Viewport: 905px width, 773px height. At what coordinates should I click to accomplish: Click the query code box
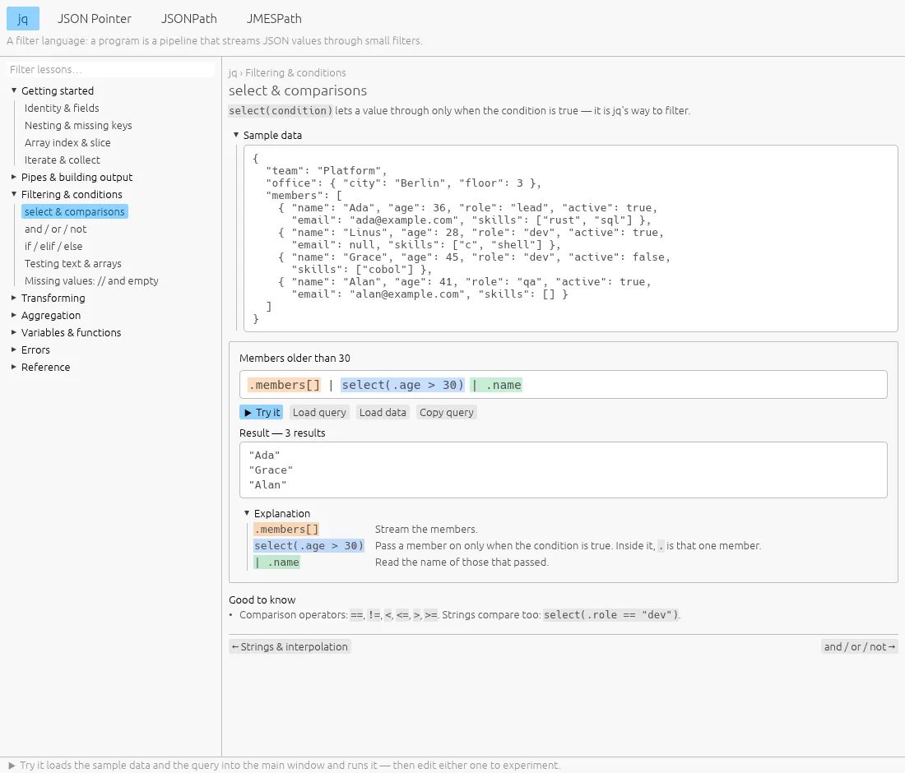[x=564, y=385]
